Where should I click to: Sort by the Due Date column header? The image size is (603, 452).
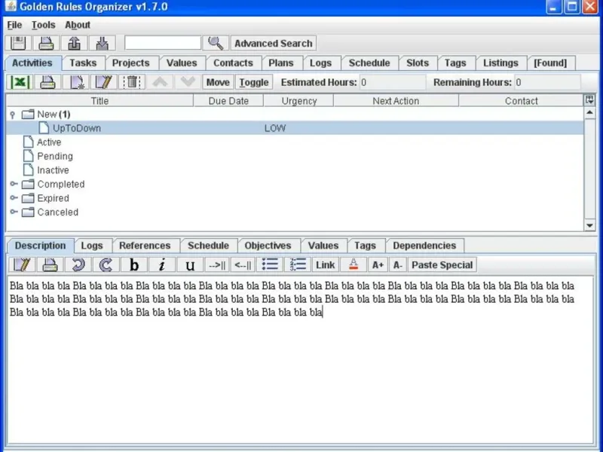point(228,101)
